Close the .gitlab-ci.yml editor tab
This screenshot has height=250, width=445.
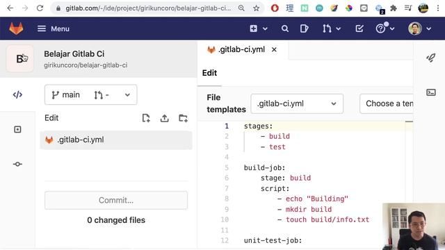click(x=274, y=49)
